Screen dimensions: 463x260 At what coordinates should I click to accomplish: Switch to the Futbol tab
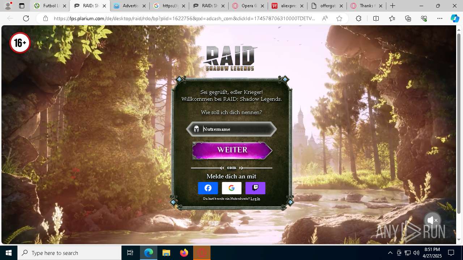coord(47,6)
